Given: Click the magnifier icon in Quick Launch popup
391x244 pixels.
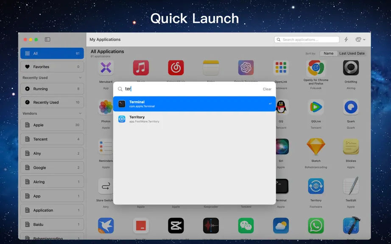Looking at the screenshot, I should click(x=120, y=89).
